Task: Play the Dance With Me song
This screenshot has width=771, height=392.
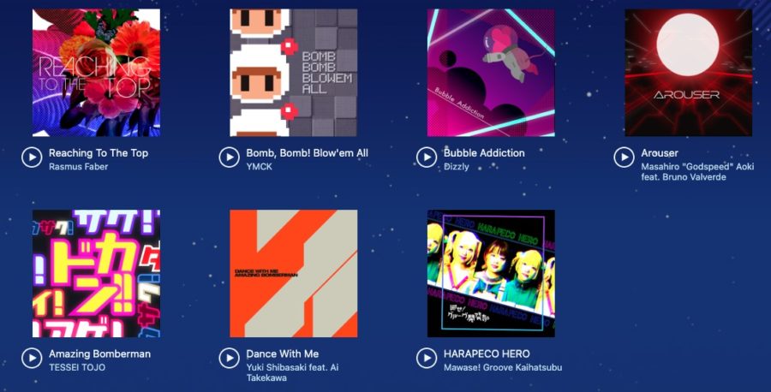Action: coord(229,358)
